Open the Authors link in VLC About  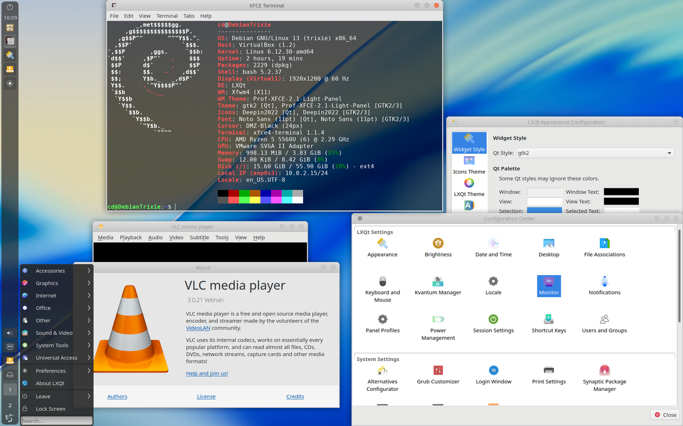coord(117,396)
